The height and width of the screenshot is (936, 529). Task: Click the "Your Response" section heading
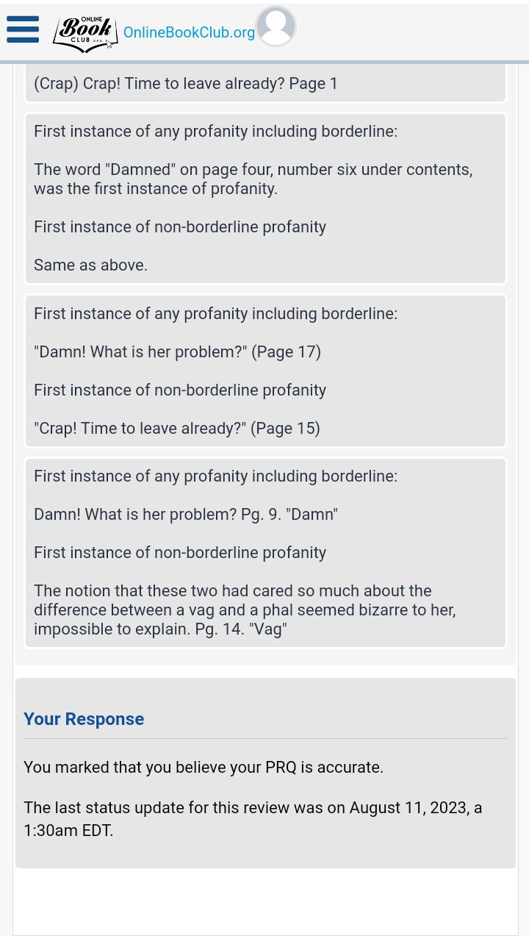pos(84,719)
